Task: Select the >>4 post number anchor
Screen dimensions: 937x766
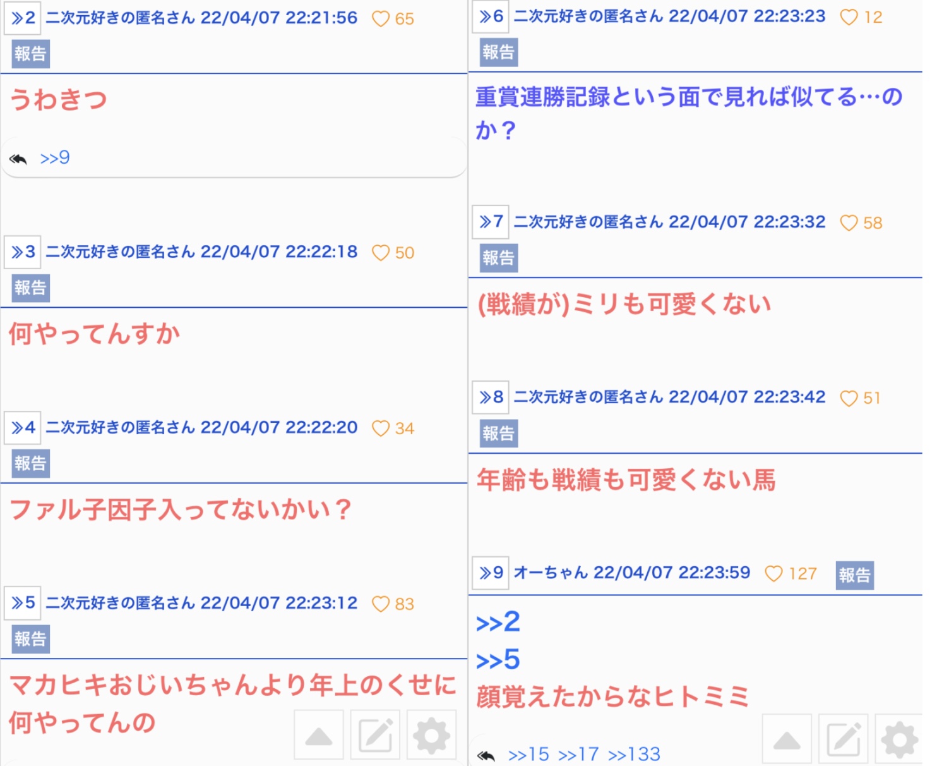Action: 23,428
